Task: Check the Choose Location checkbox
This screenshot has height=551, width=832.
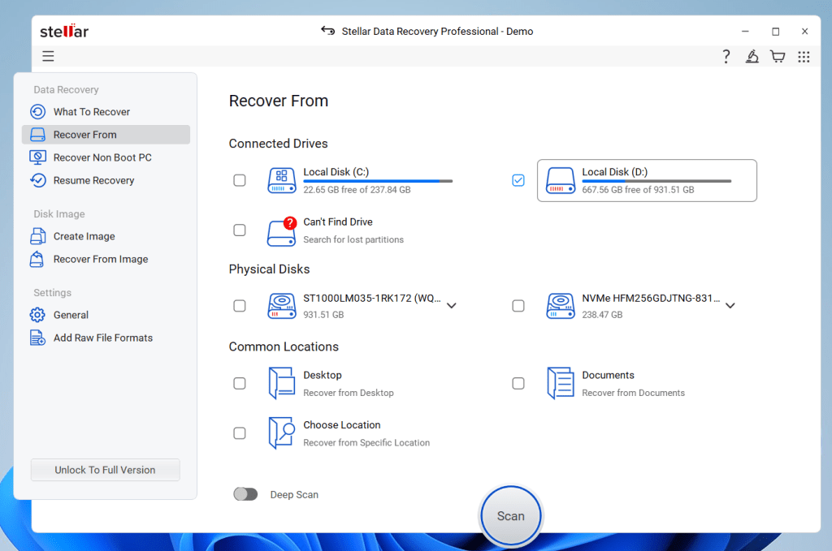Action: (x=240, y=433)
